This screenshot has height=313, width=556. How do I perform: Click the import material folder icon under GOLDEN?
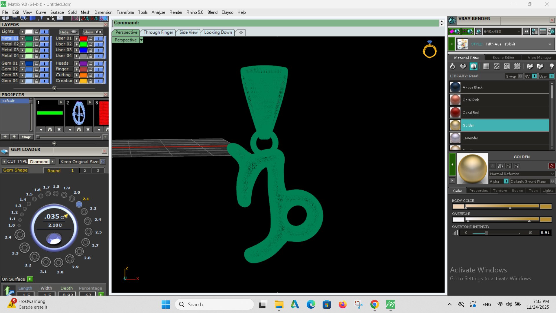pos(509,166)
